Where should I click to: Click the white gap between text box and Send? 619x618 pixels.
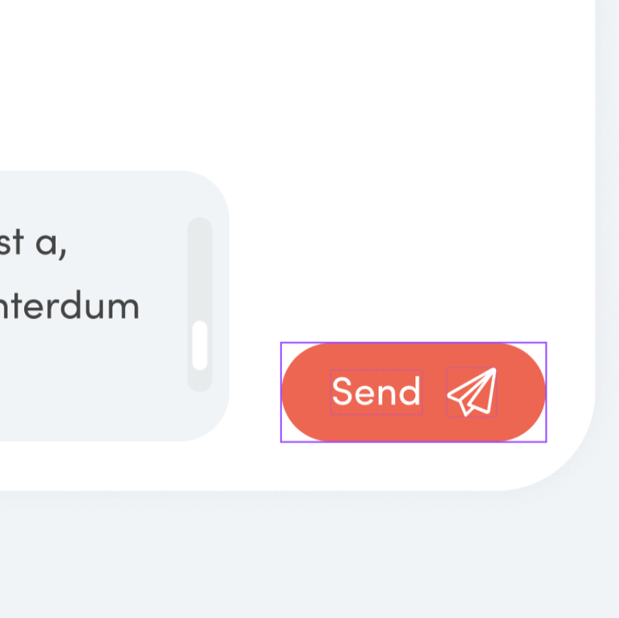coord(255,392)
